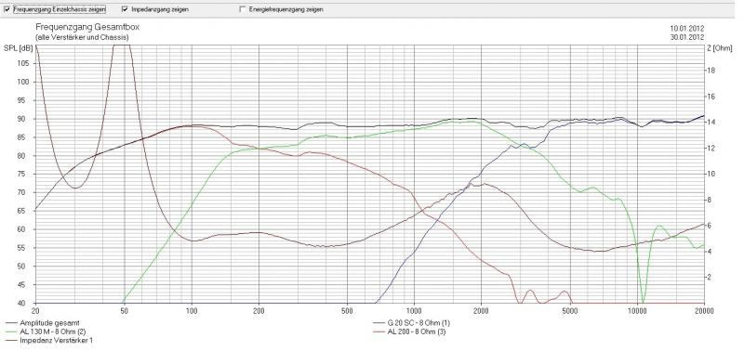The image size is (744, 351).
Task: Click the 20000 Hz frequency axis label
Action: coord(704,311)
